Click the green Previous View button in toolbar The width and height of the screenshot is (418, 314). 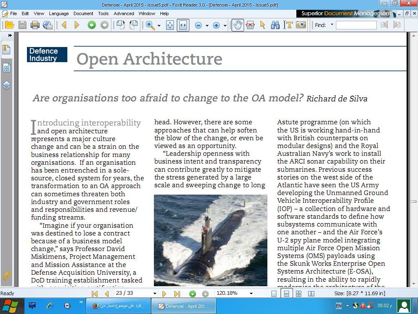92,25
